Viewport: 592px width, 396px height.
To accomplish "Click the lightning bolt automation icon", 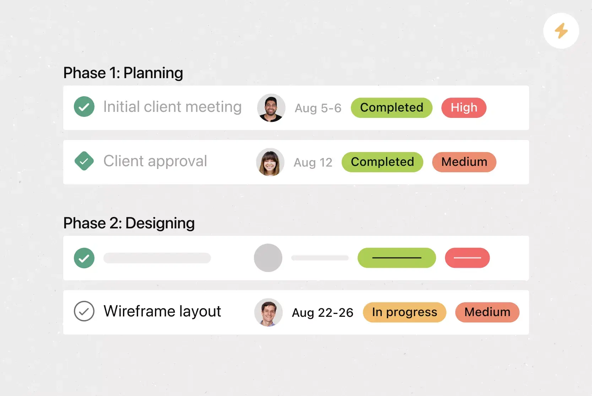I will [561, 31].
